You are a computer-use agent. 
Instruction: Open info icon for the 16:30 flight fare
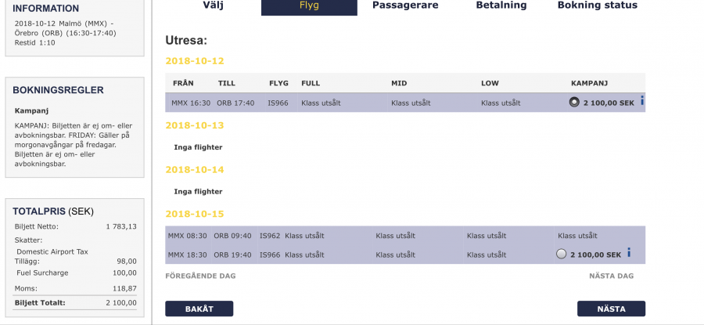pos(641,101)
